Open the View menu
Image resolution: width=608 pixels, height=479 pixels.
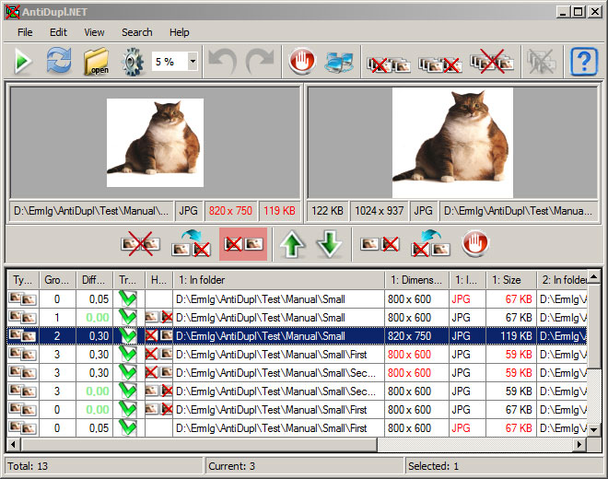coord(94,32)
